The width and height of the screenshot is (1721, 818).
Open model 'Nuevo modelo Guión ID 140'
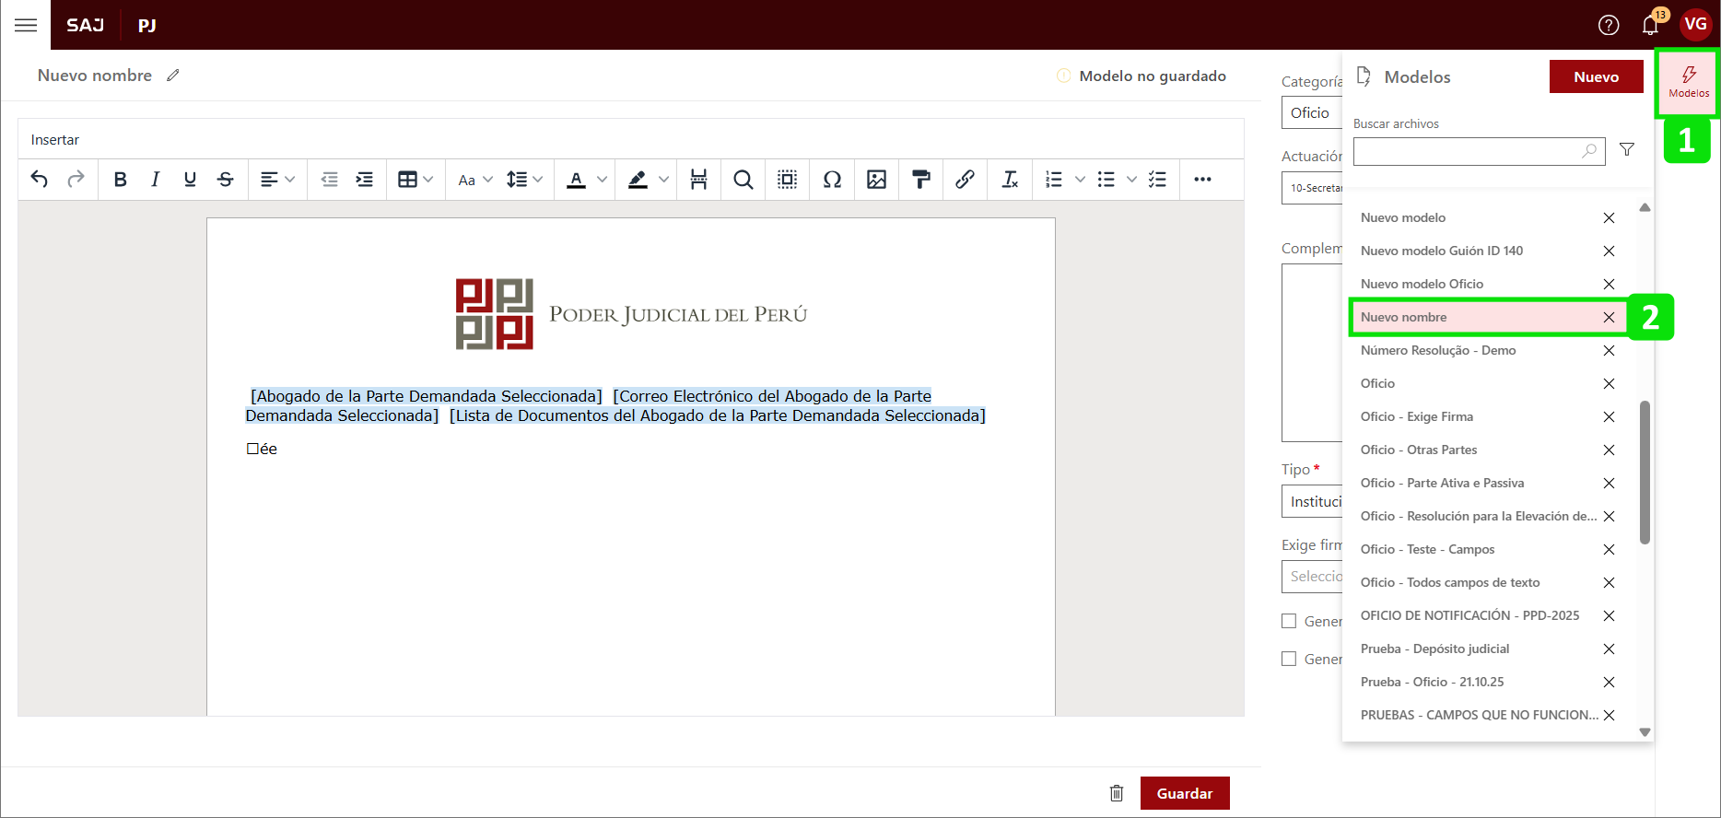coord(1442,251)
